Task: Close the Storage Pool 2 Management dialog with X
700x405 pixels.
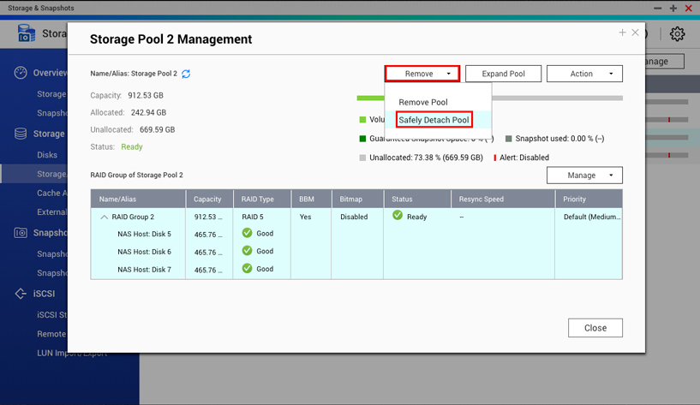Action: 635,33
